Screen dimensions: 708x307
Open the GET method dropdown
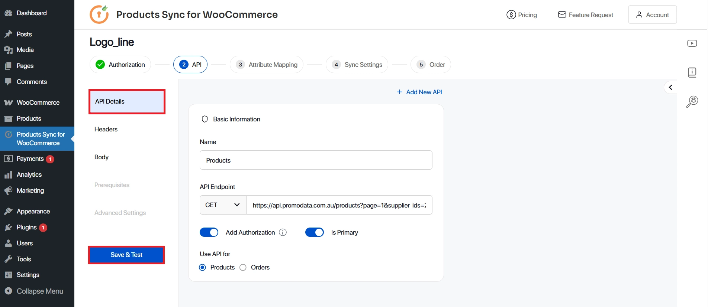click(223, 205)
